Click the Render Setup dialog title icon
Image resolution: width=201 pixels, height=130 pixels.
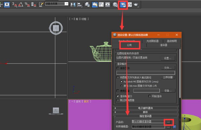[x=115, y=35]
